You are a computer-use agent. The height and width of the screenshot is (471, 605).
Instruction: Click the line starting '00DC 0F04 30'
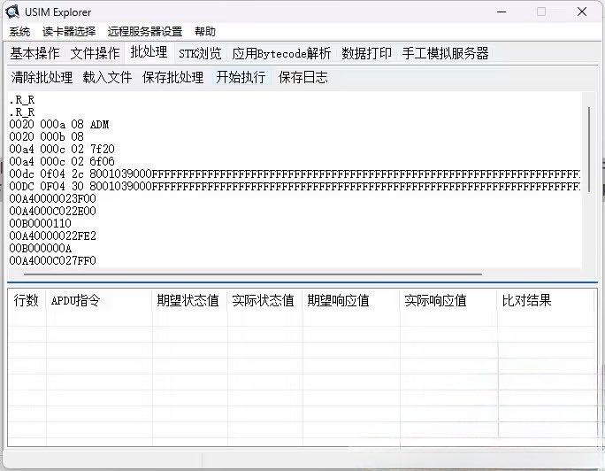coord(295,186)
